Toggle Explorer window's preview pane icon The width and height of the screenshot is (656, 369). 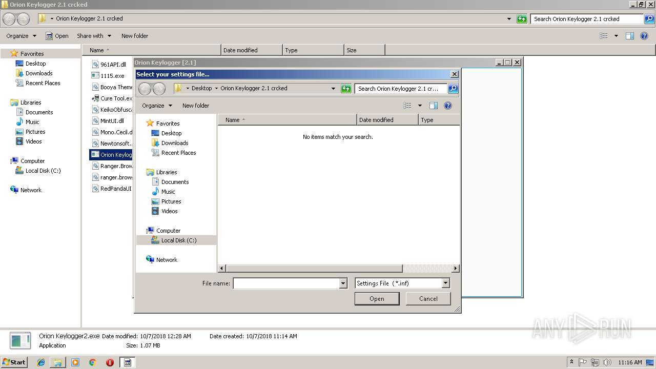pos(630,36)
